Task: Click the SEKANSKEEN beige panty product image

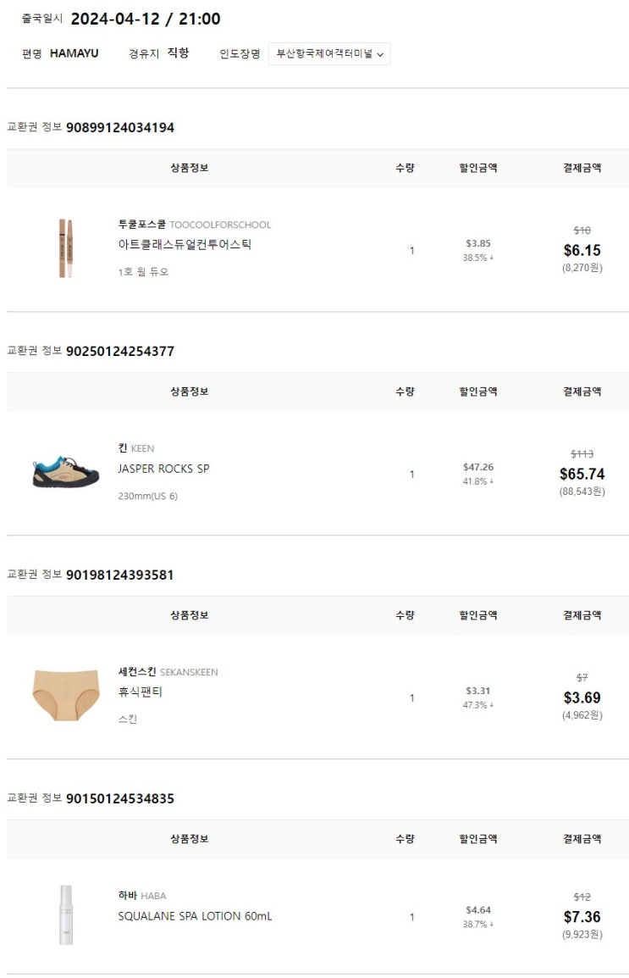Action: 66,695
